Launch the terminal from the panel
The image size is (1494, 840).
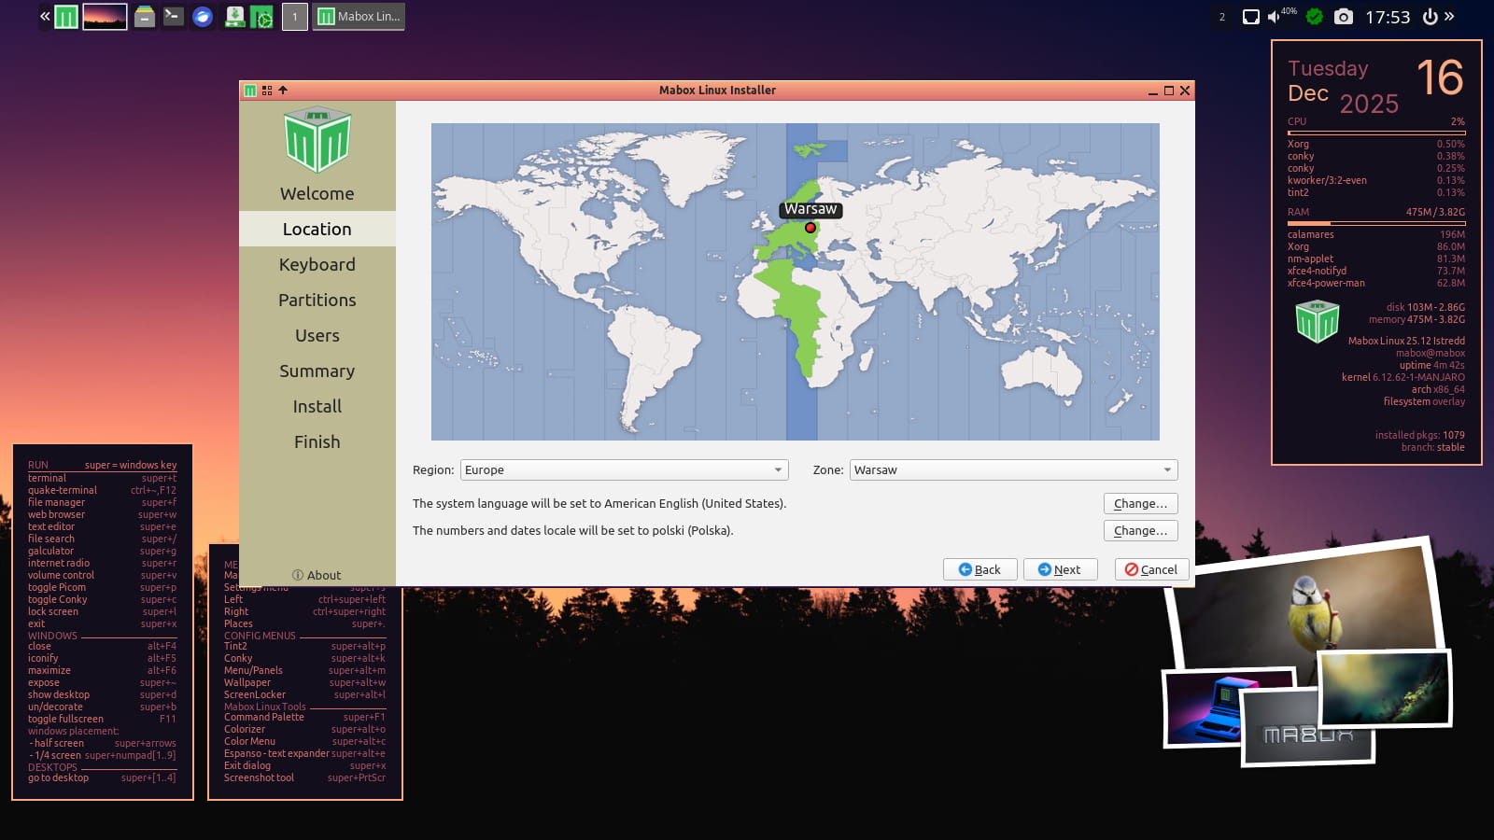point(173,17)
